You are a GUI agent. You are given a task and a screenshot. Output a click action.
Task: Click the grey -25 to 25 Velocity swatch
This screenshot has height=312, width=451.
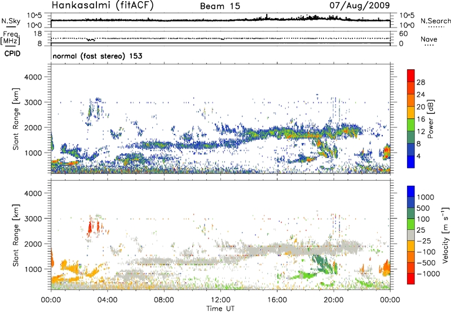tap(411, 235)
